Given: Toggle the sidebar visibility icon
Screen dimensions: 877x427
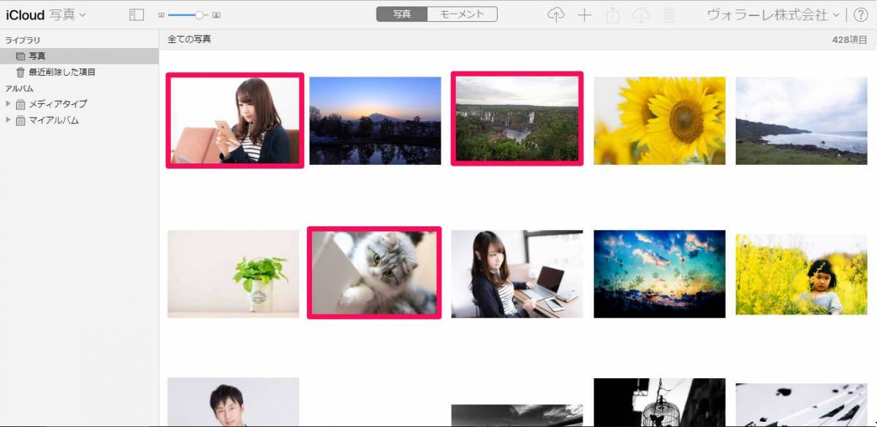Looking at the screenshot, I should tap(137, 15).
